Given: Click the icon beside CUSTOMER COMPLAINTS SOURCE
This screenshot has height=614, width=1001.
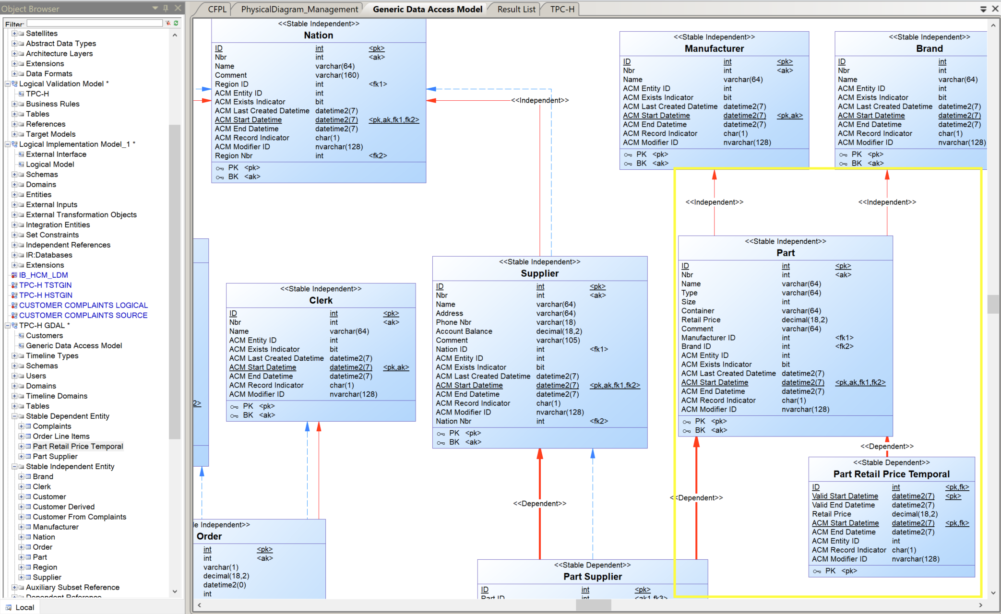Looking at the screenshot, I should click(14, 316).
